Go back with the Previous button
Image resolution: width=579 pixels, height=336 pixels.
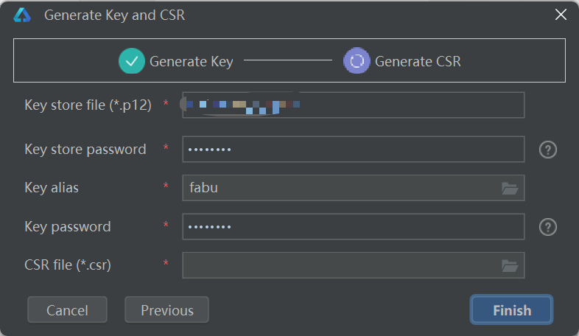point(167,310)
